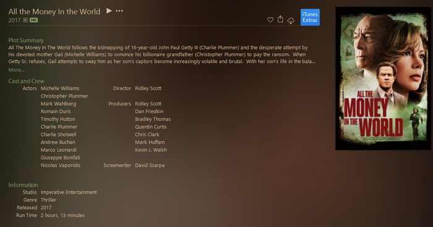Select actor Giuseppe Bonifati
This screenshot has height=227, width=433.
[x=60, y=158]
